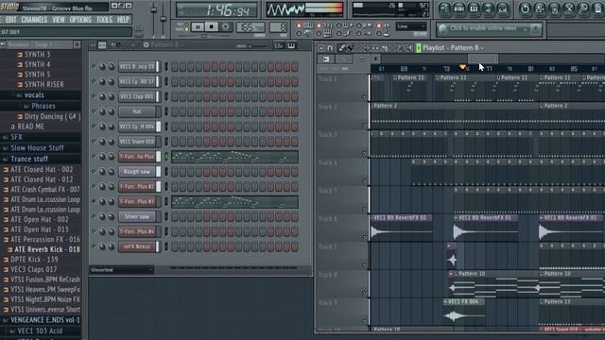The height and width of the screenshot is (340, 605).
Task: Expand the SFX folder in browser
Action: (x=16, y=137)
